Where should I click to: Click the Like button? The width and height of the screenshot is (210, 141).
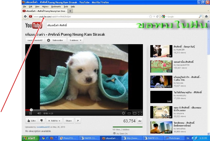(x=32, y=121)
